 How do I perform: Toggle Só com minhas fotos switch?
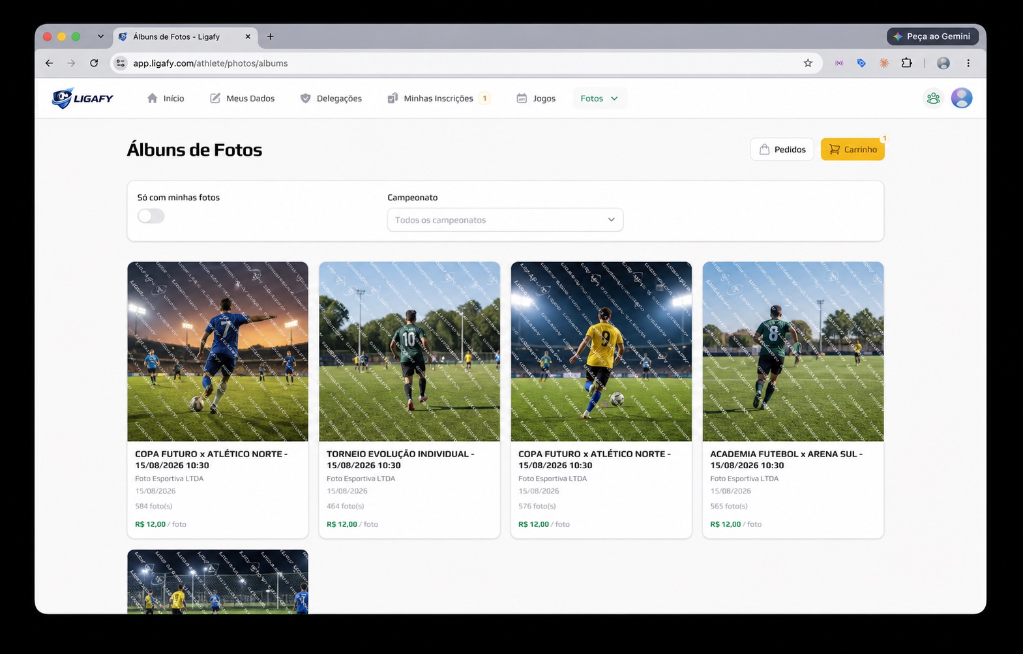[151, 216]
